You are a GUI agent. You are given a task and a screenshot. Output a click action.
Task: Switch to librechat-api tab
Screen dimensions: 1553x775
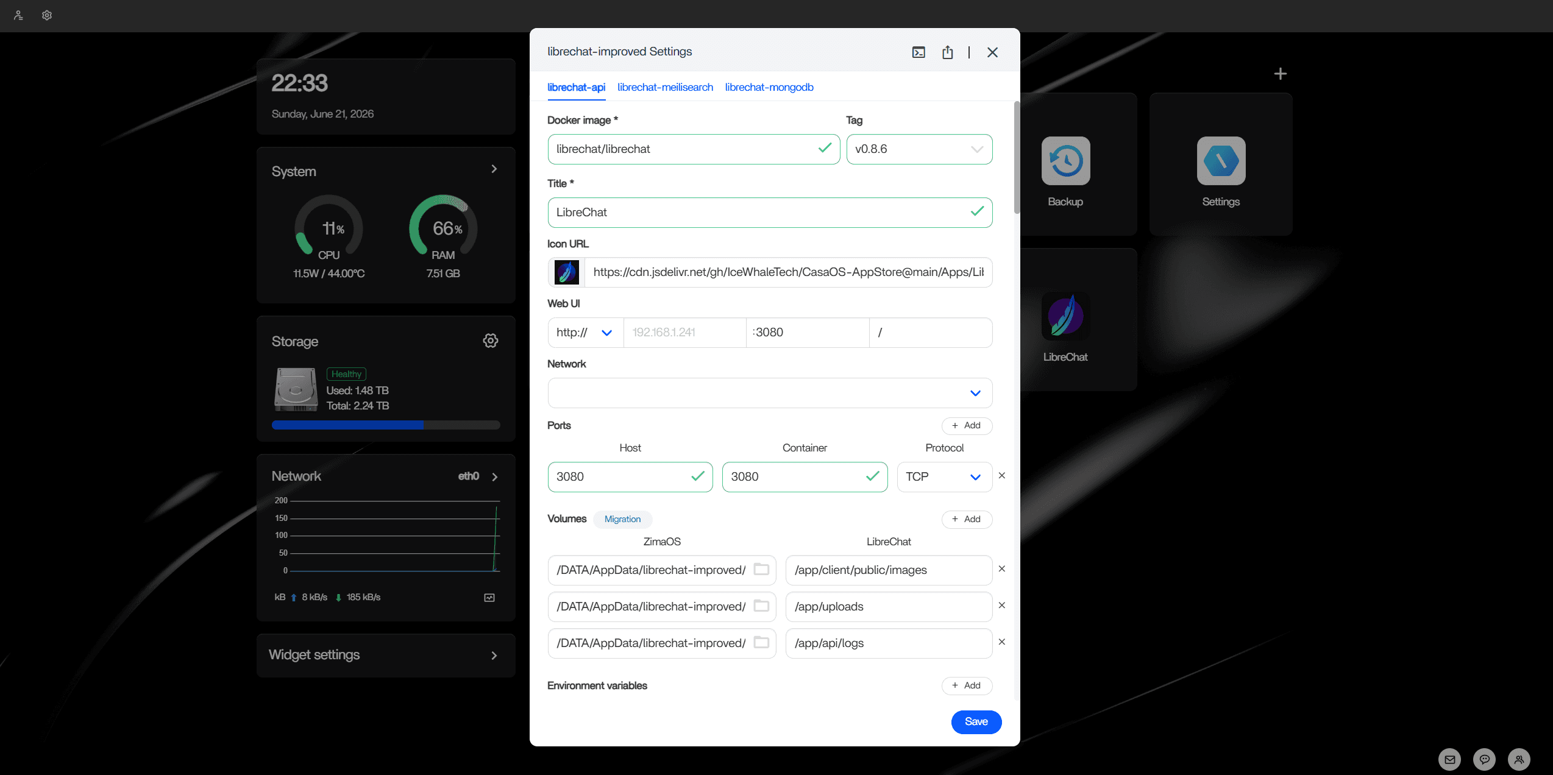(x=576, y=87)
